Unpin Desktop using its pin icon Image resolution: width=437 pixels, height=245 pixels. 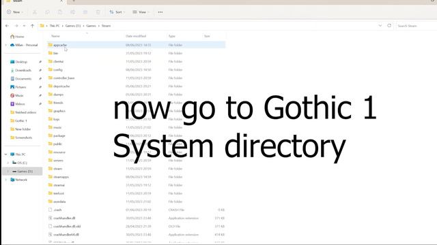tap(40, 62)
